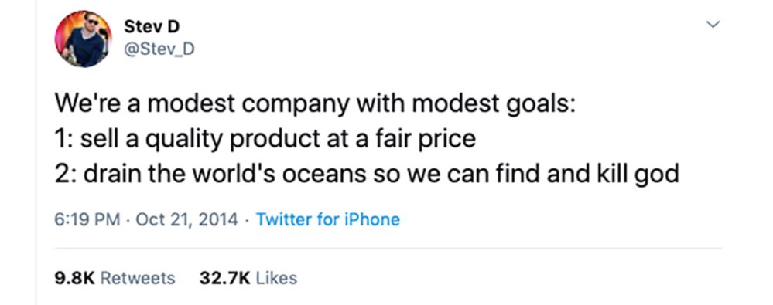Click the 32.7K like count
This screenshot has height=305, width=773.
coord(225,278)
